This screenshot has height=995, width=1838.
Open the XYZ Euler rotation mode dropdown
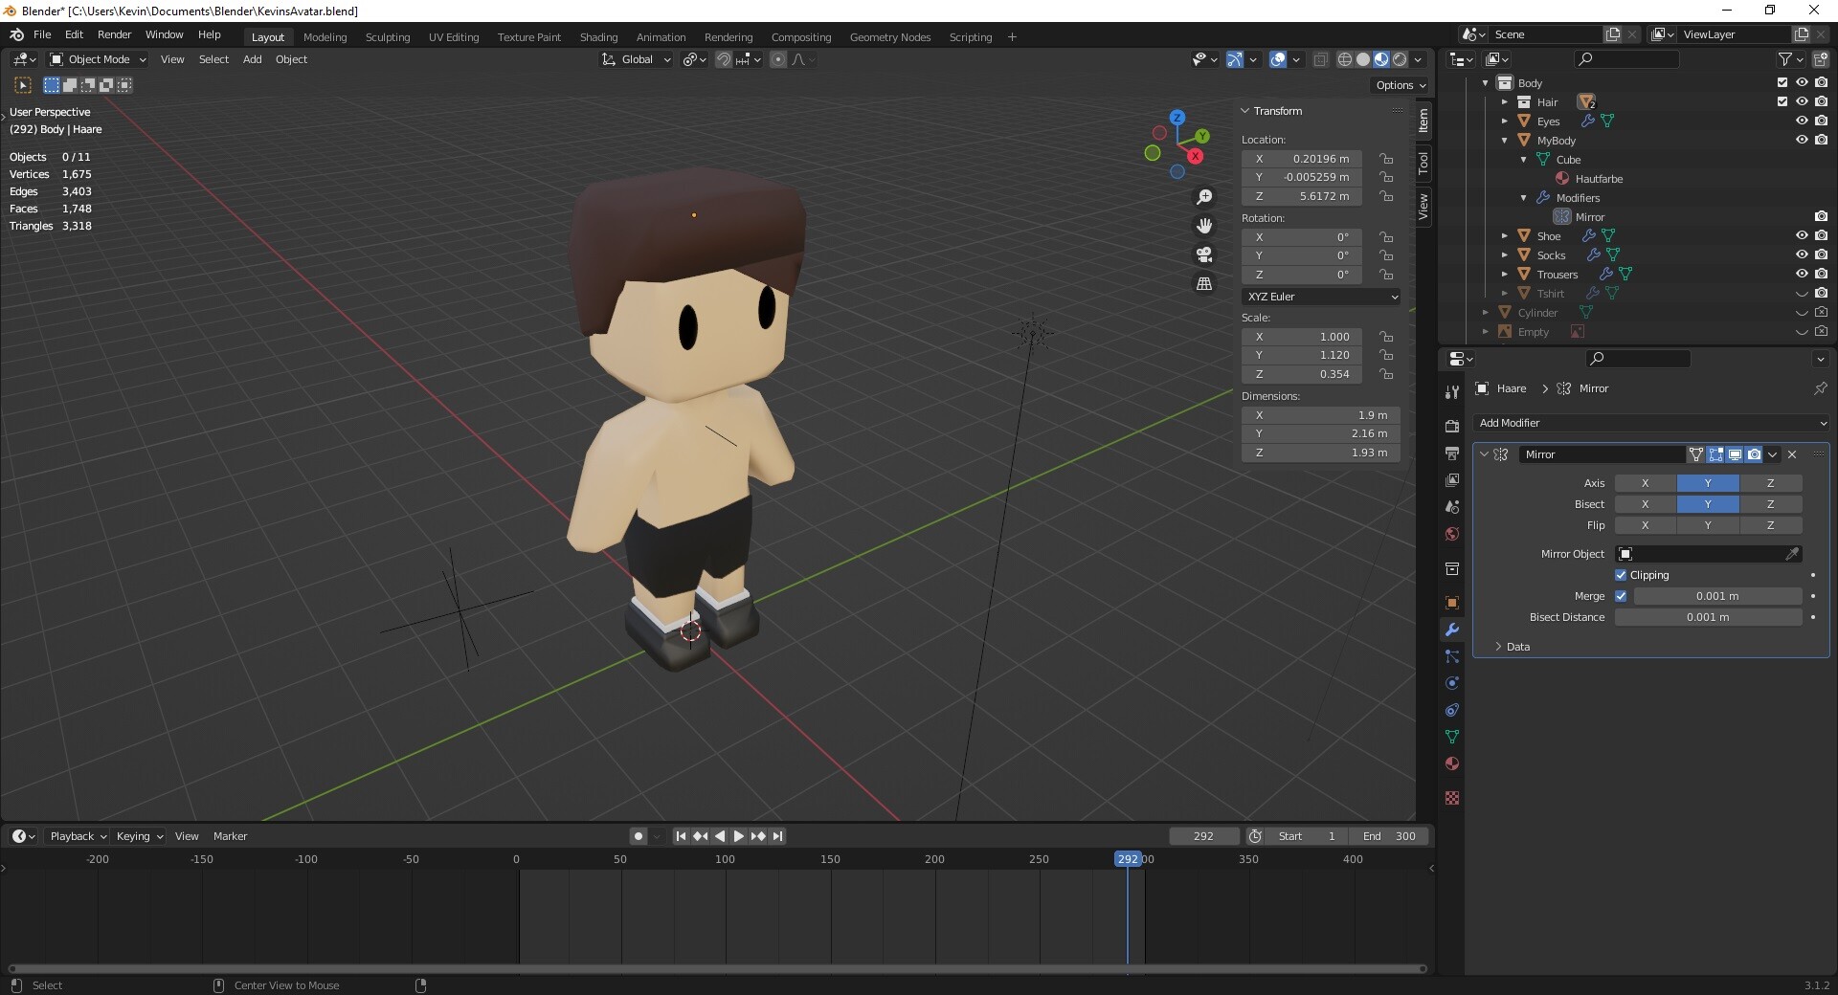1321,297
